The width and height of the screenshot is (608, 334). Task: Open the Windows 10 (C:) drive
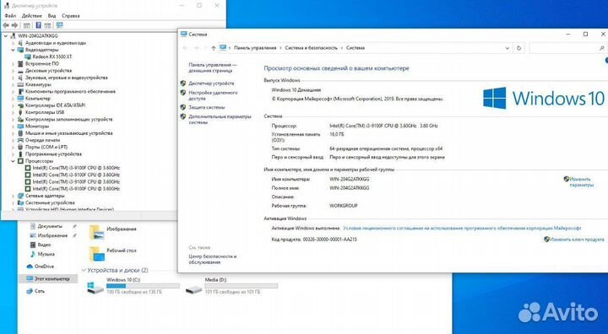[x=133, y=286]
